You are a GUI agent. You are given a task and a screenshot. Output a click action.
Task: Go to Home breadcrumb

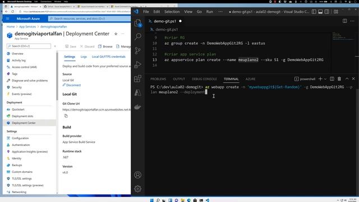(11, 26)
